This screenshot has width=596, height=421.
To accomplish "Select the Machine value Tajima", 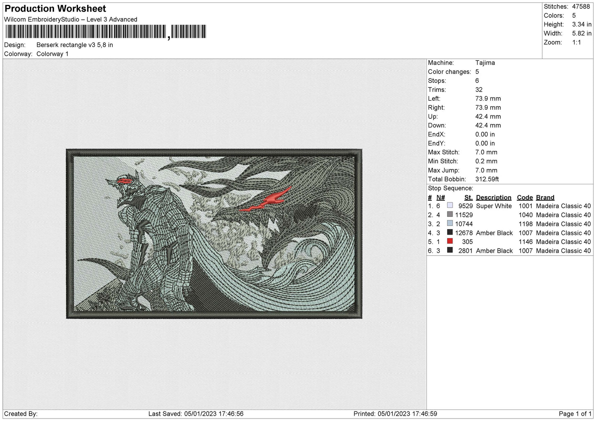I will [x=485, y=63].
